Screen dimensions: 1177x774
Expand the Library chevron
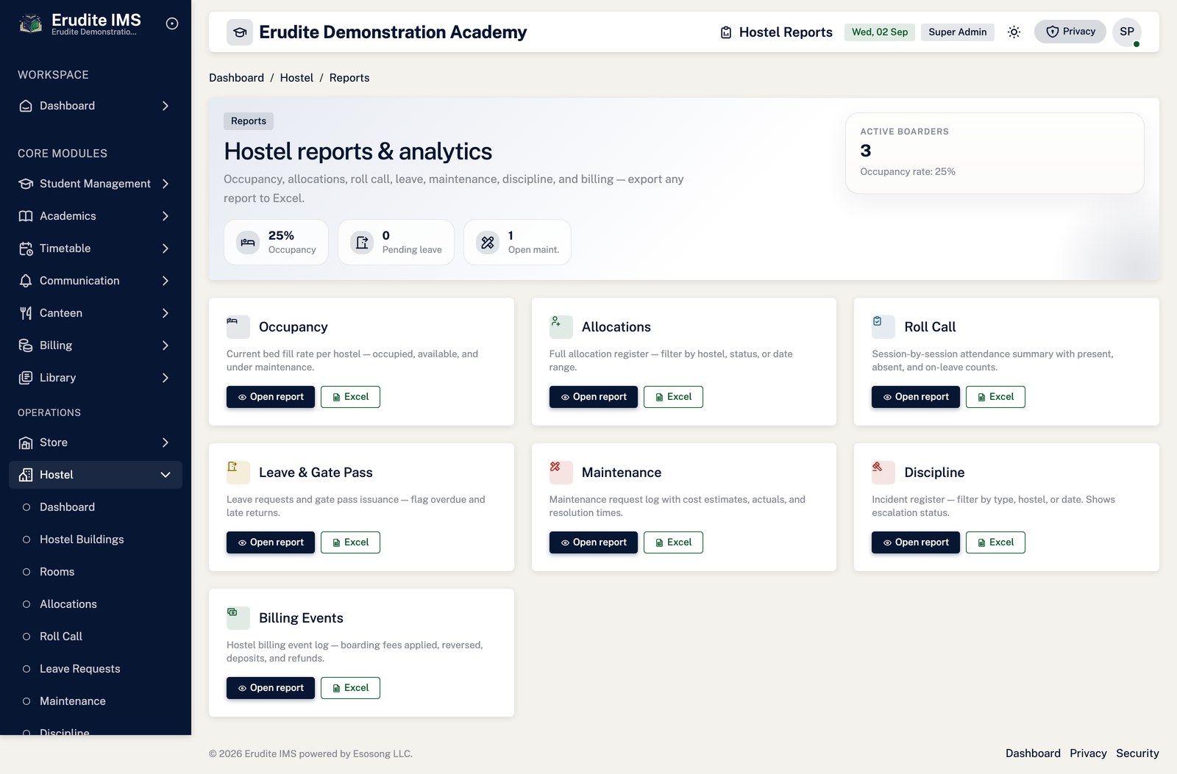[x=166, y=378]
